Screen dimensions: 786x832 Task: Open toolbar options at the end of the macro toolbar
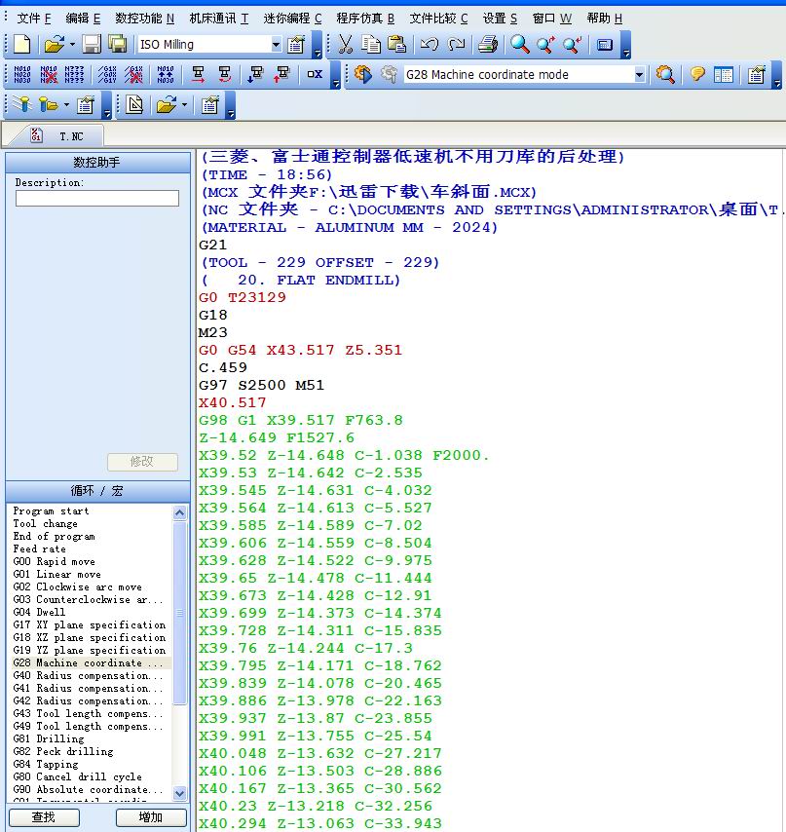777,75
